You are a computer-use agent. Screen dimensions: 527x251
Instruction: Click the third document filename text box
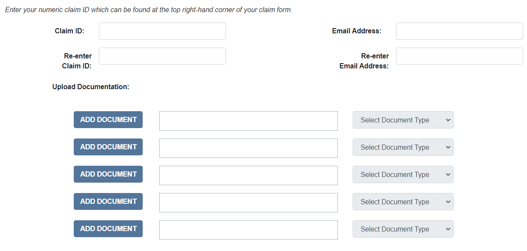click(x=248, y=175)
